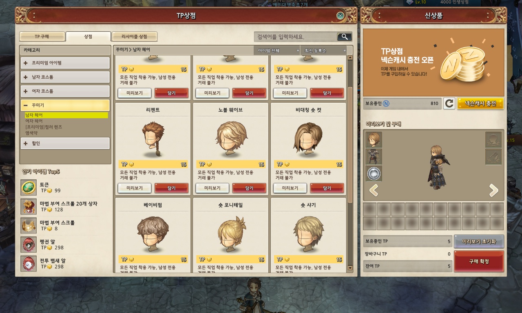Click 담기 under 노블 웨이브 hairstyle
This screenshot has width=522, height=313.
click(x=249, y=188)
